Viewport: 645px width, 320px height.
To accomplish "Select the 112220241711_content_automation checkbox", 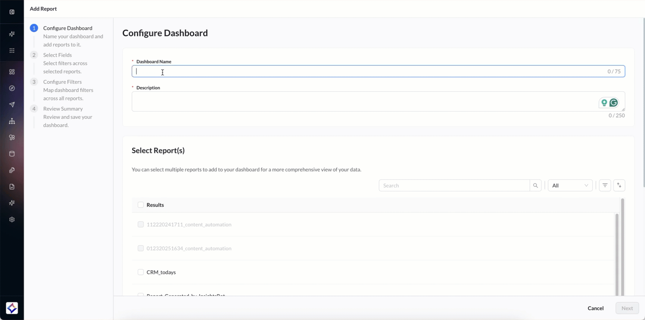I will [141, 225].
